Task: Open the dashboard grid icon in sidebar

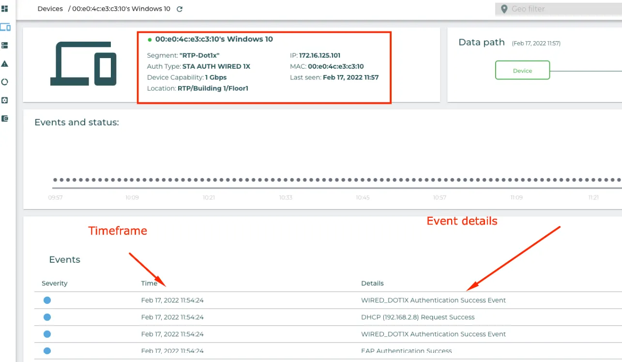Action: (5, 9)
